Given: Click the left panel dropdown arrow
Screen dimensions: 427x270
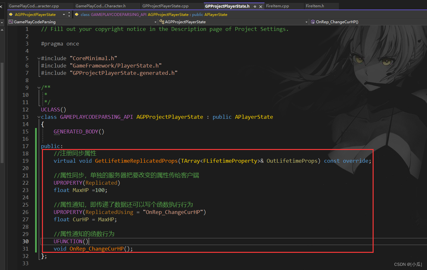Looking at the screenshot, I should [2, 22].
